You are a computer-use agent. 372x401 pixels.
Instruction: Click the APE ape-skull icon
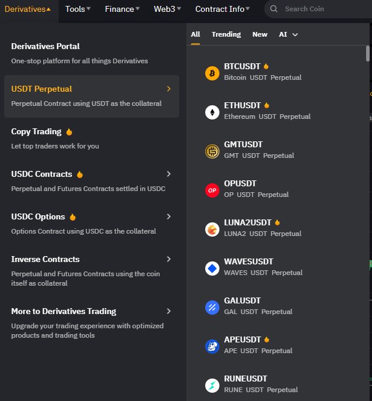[212, 347]
